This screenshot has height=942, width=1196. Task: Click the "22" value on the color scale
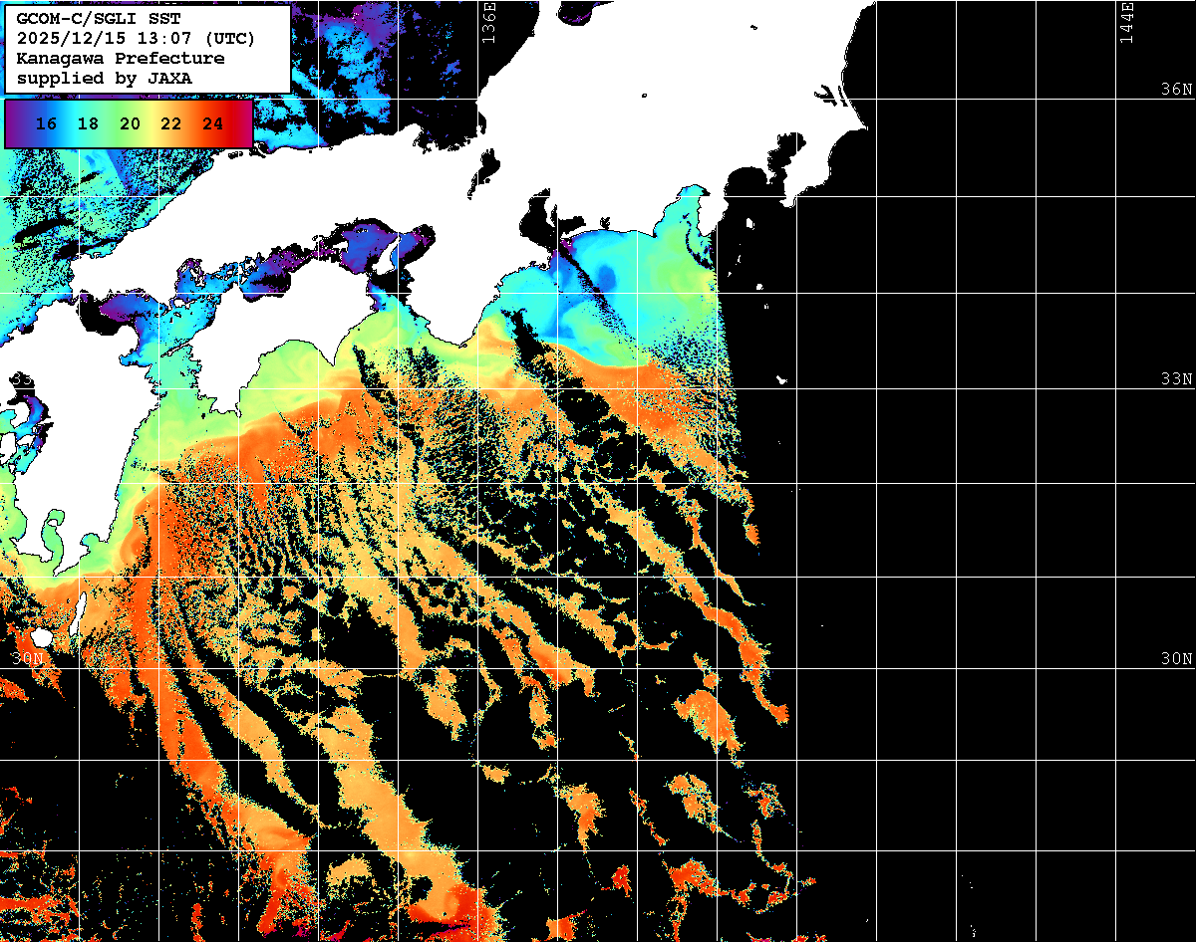pos(170,124)
